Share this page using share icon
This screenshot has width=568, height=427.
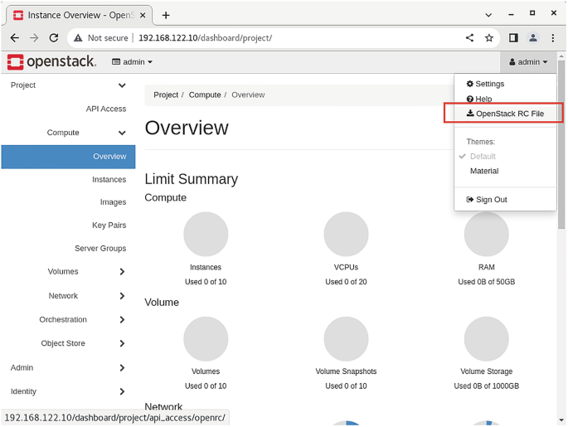(470, 38)
